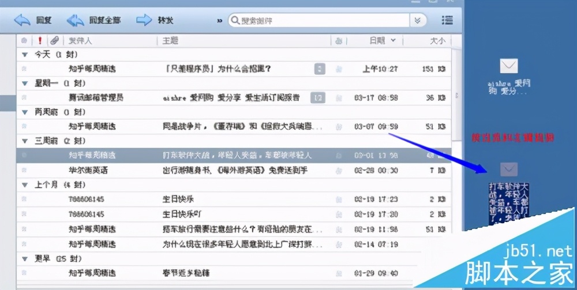Toggle the flag on the 01-29 09:40 email

[339, 273]
